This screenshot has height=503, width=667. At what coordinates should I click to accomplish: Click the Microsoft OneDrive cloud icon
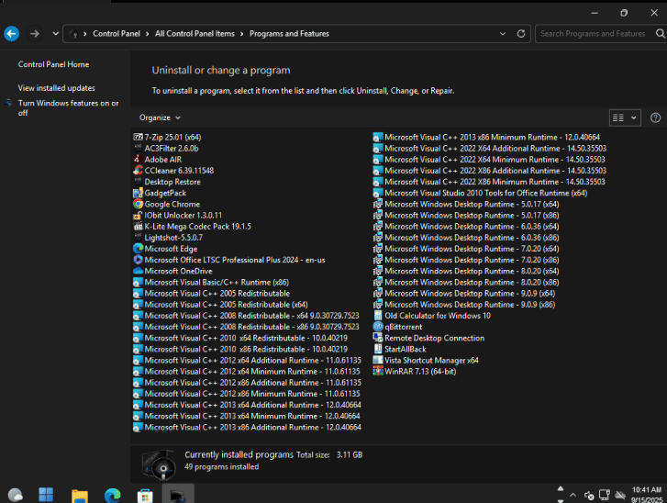click(x=138, y=271)
